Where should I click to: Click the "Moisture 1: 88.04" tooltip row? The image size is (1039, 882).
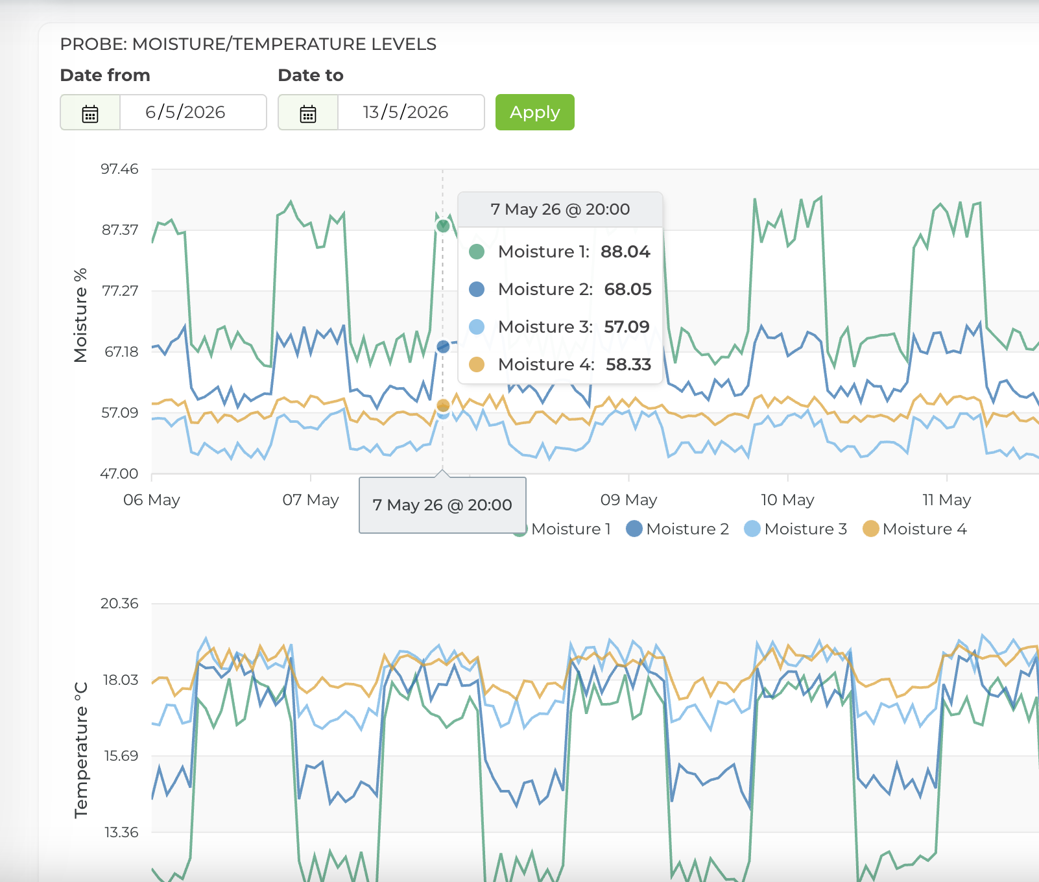click(560, 252)
